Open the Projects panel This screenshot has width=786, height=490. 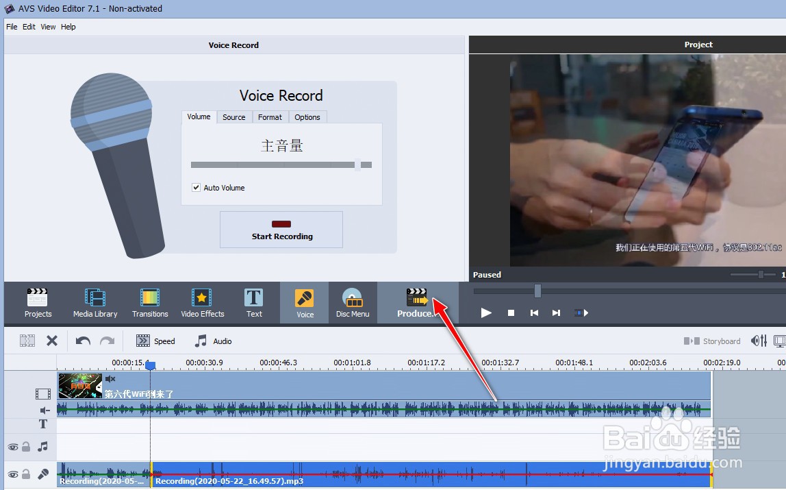38,302
